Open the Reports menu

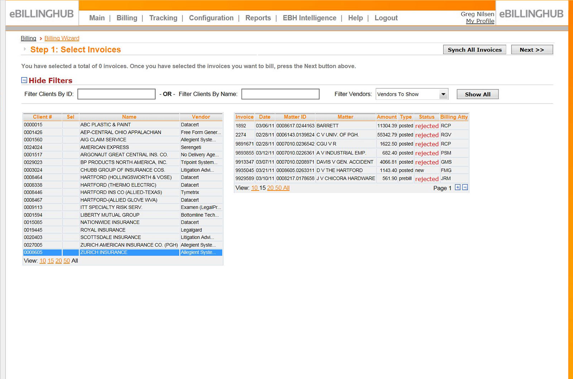(x=258, y=18)
